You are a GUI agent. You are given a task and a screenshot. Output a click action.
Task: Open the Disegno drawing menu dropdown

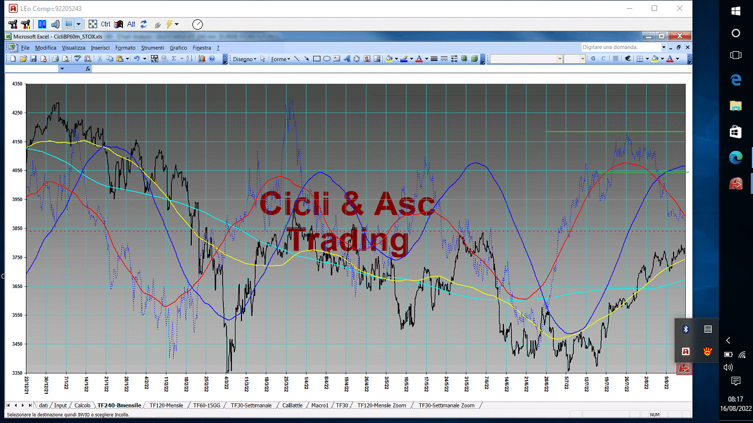244,59
